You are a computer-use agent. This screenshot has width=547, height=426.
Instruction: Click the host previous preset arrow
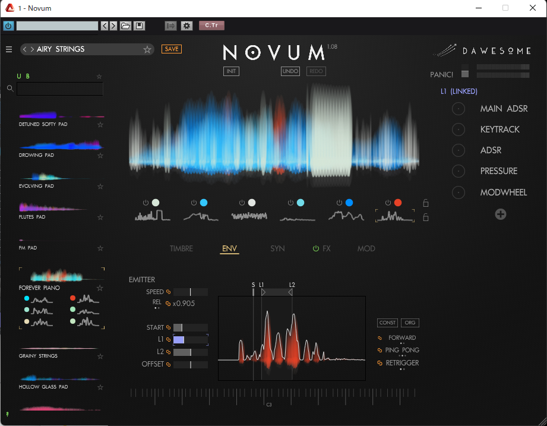tap(105, 26)
